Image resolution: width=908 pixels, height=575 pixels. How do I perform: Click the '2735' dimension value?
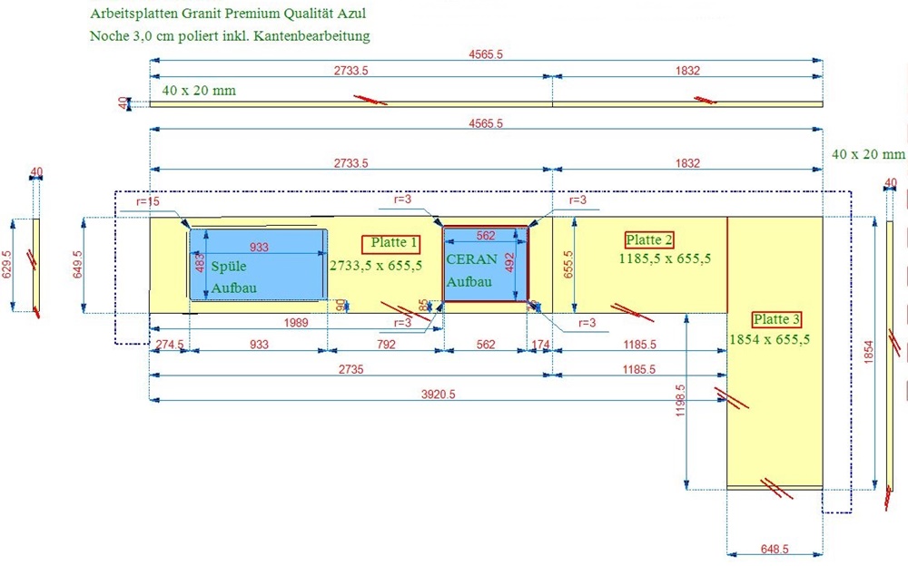350,369
